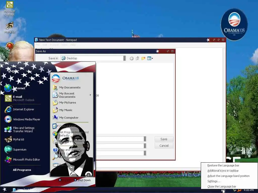Click the Back arrow in Save As toolbar

[132, 58]
